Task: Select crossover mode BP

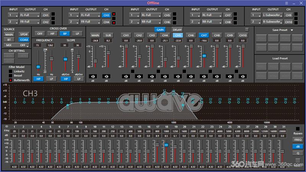Action: point(65,34)
